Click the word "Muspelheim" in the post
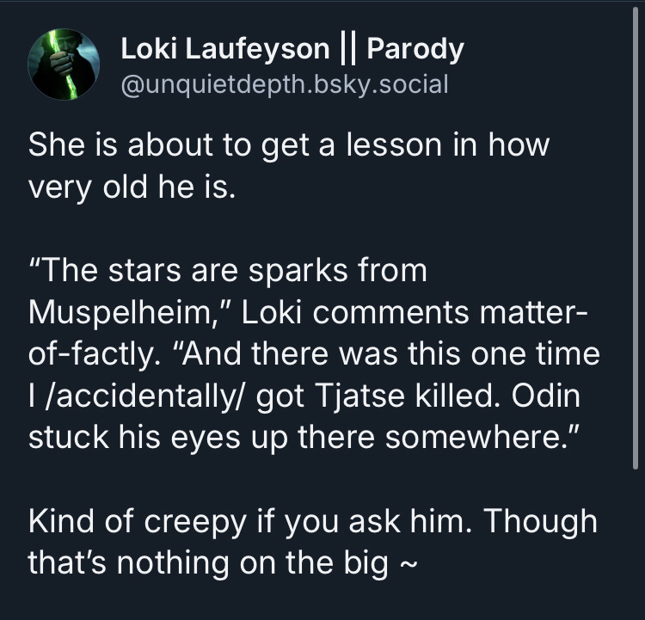The width and height of the screenshot is (645, 620). (x=127, y=312)
